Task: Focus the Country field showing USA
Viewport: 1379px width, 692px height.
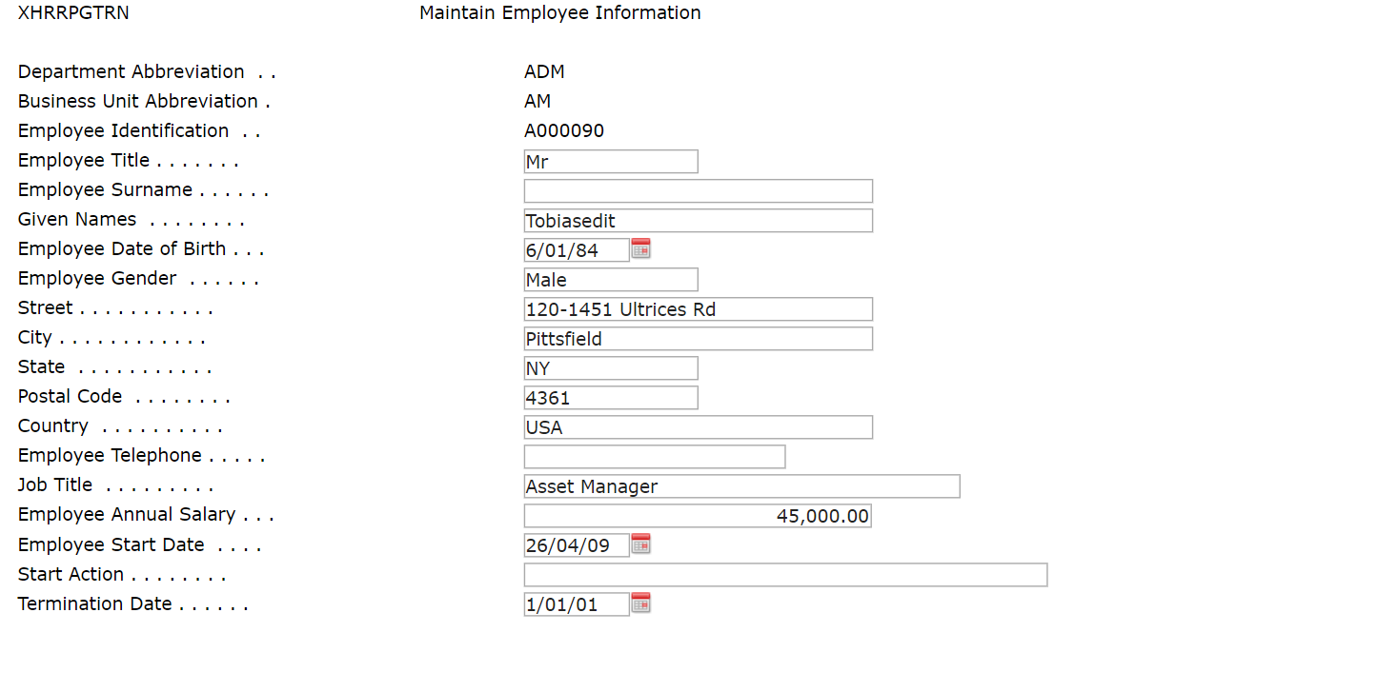Action: 698,427
